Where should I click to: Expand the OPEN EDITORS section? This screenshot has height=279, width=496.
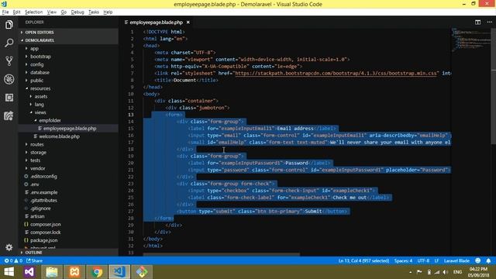pyautogui.click(x=68, y=33)
